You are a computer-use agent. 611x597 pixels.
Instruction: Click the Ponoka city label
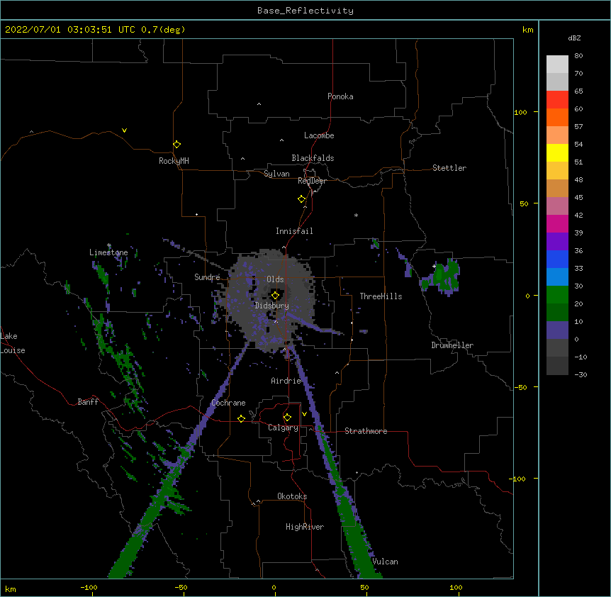340,96
